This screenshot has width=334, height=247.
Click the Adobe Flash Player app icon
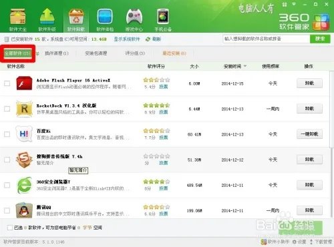coord(24,83)
